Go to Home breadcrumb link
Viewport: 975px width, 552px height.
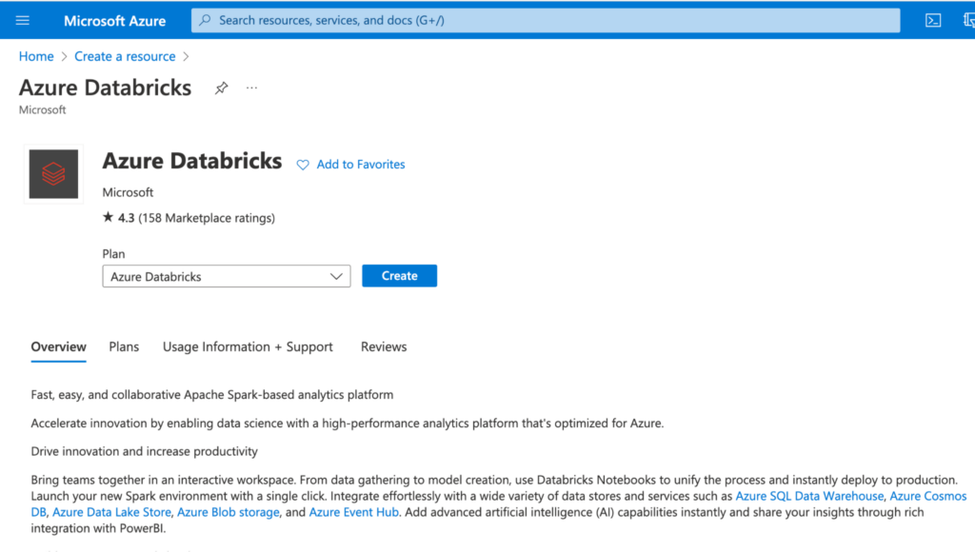point(36,56)
